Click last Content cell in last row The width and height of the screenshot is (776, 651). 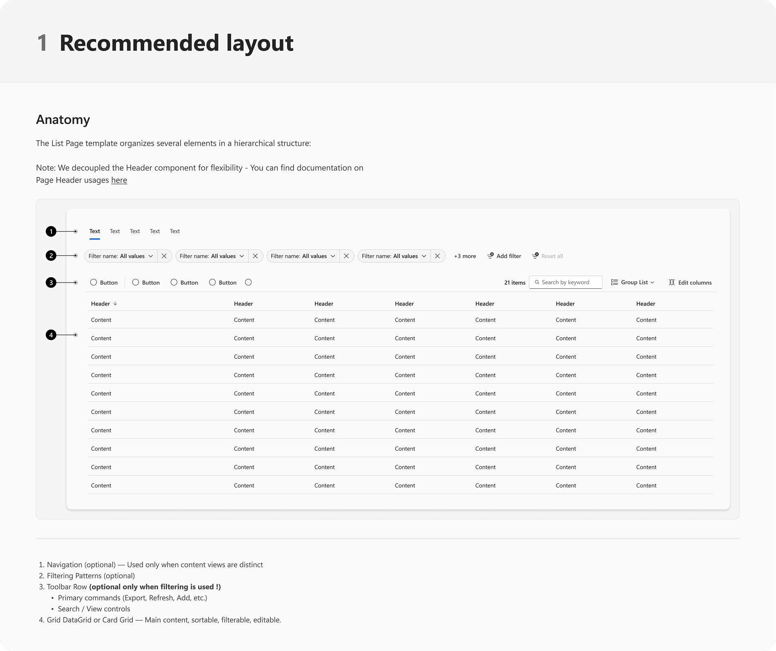coord(647,485)
